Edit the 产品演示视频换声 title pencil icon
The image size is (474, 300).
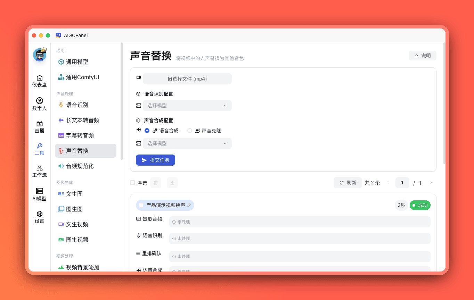(x=189, y=205)
